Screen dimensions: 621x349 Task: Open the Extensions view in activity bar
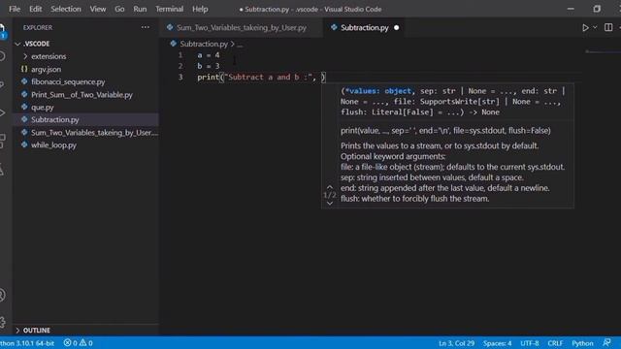(x=2, y=141)
